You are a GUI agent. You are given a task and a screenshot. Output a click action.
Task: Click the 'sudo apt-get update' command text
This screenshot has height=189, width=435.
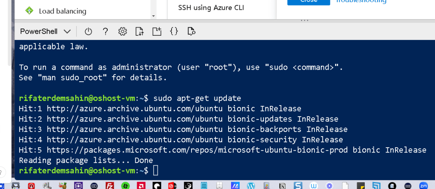[197, 98]
